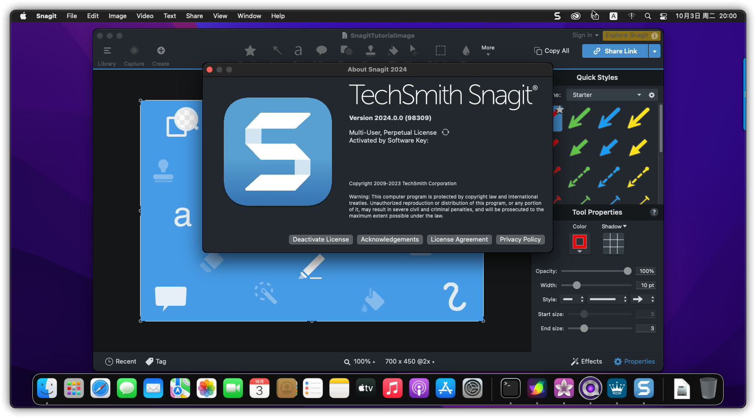756x418 pixels.
Task: Toggle the Effects panel
Action: 587,362
